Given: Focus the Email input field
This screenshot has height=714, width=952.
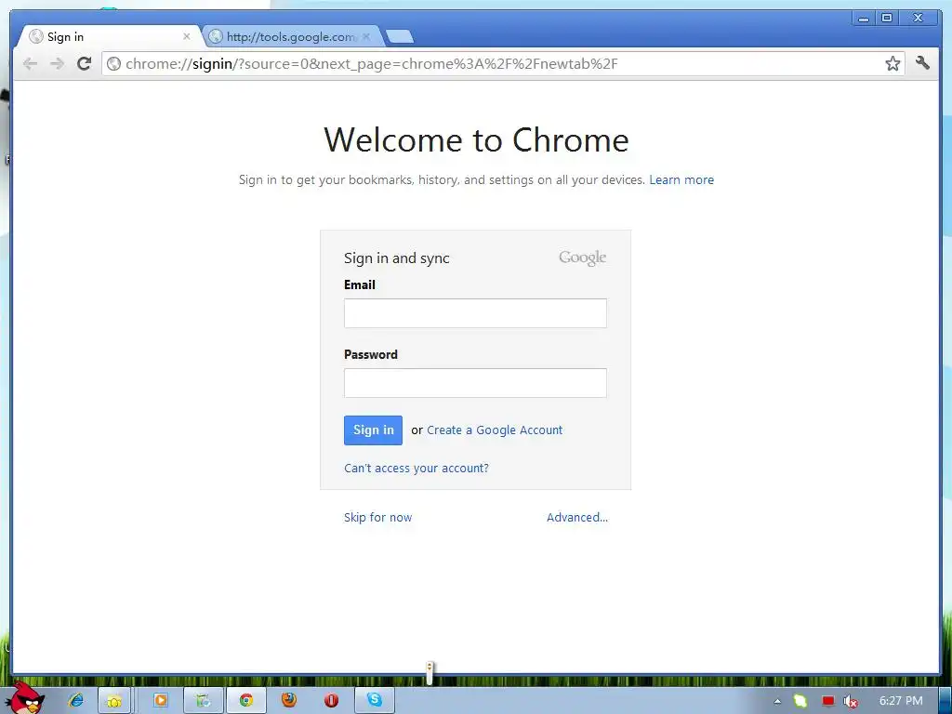Looking at the screenshot, I should pyautogui.click(x=475, y=313).
